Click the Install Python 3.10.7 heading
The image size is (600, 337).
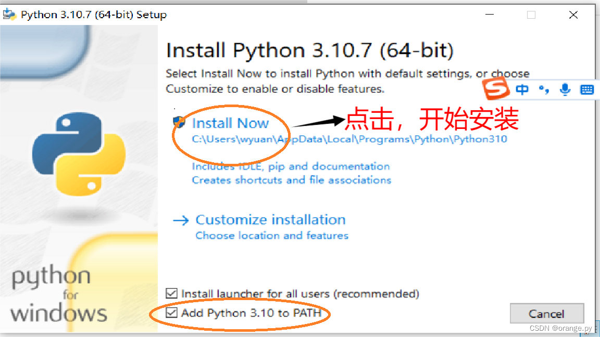pyautogui.click(x=309, y=50)
